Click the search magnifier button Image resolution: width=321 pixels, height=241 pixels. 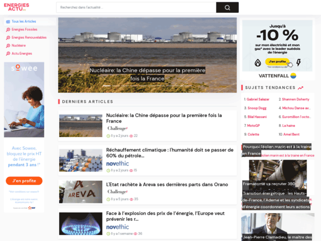(227, 7)
